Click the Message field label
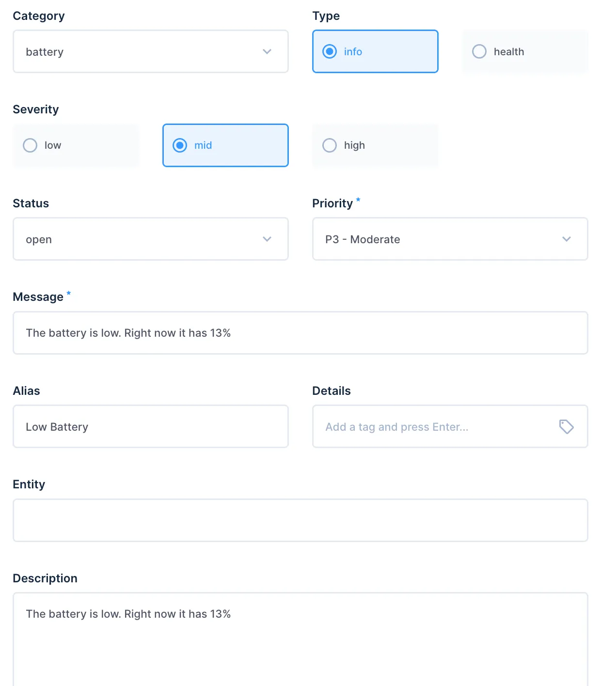The width and height of the screenshot is (601, 686). pos(38,297)
